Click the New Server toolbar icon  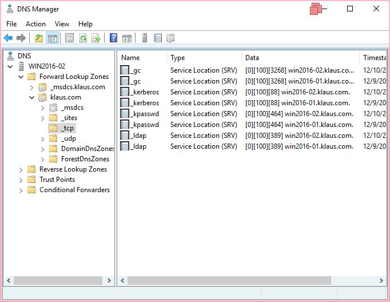click(145, 38)
